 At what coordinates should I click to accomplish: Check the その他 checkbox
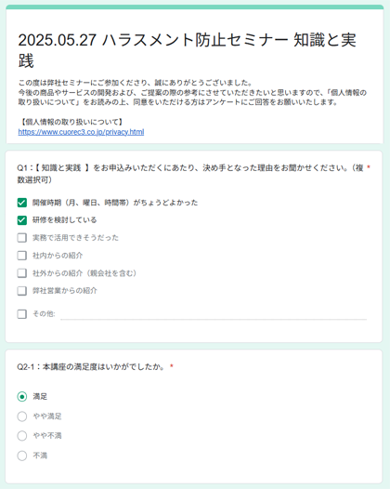[x=21, y=313]
